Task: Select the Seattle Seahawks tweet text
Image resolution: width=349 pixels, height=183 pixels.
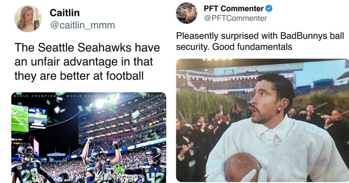Action: (x=87, y=61)
